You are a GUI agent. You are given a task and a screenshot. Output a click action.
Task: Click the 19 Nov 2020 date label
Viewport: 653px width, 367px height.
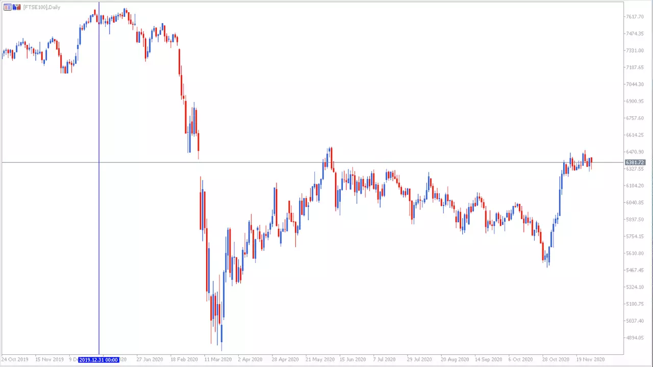pyautogui.click(x=590, y=359)
